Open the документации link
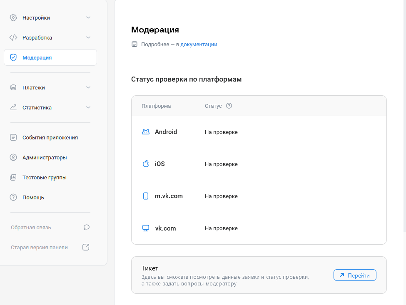 (x=199, y=44)
